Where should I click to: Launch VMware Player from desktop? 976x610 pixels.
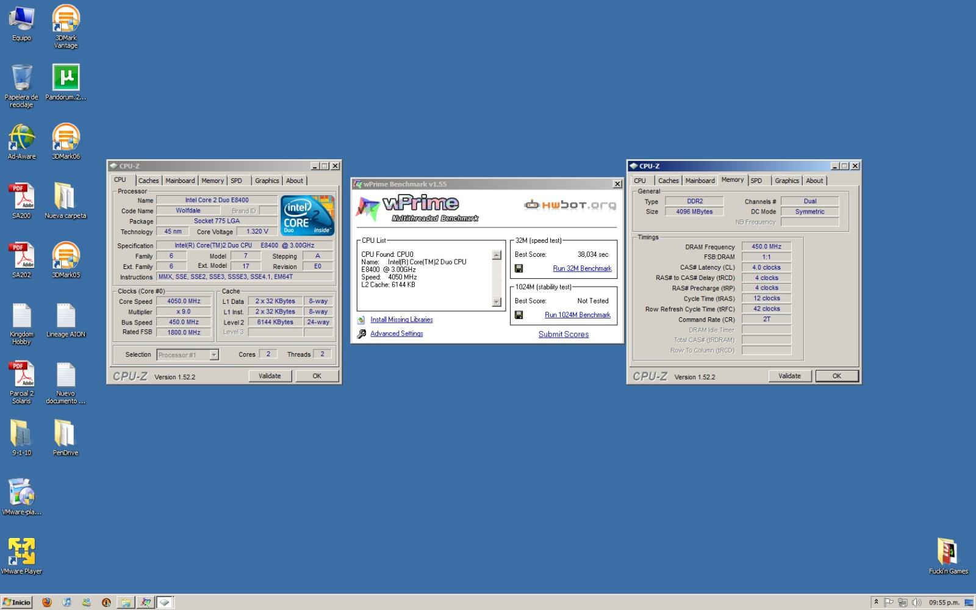pos(21,556)
